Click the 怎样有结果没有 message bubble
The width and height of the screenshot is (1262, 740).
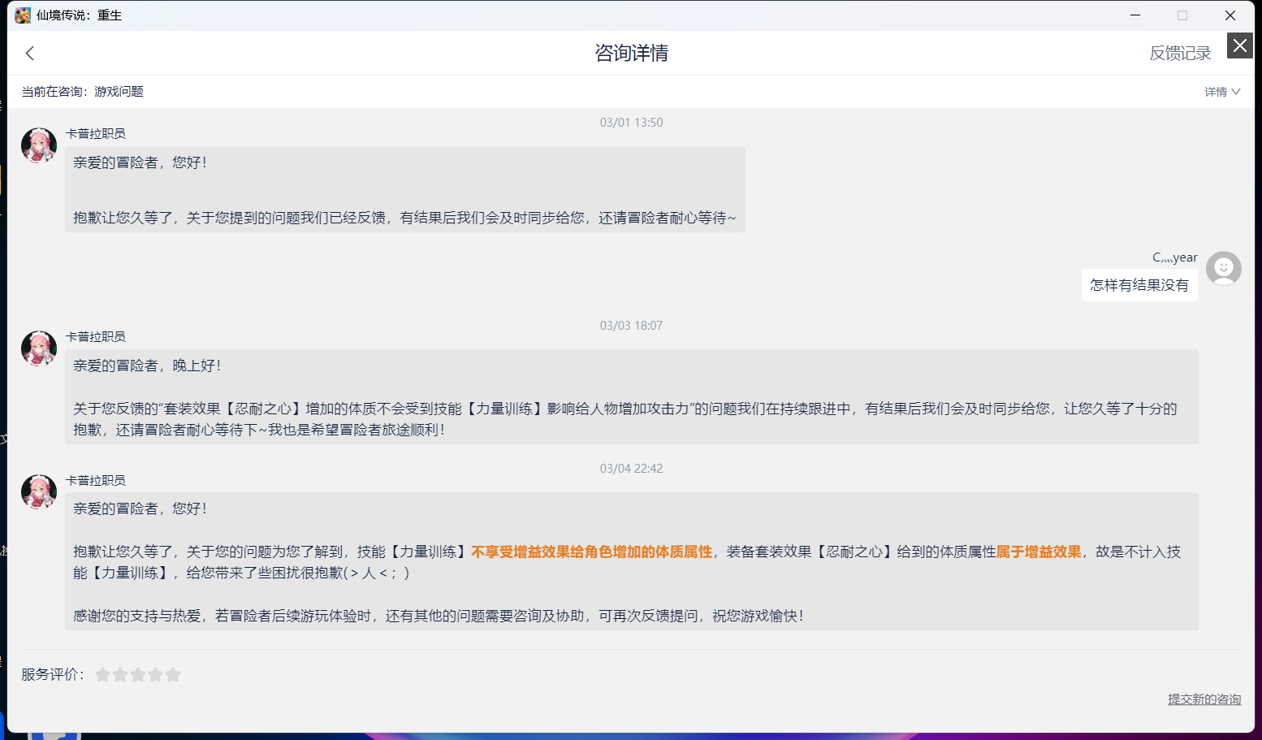tap(1139, 285)
